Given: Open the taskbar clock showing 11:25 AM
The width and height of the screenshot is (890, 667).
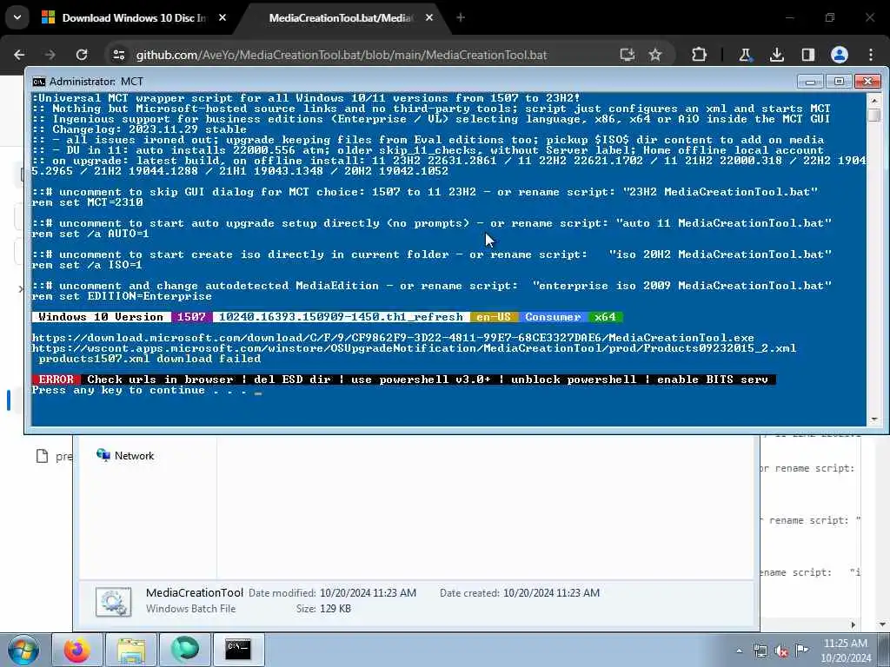Looking at the screenshot, I should pos(846,650).
